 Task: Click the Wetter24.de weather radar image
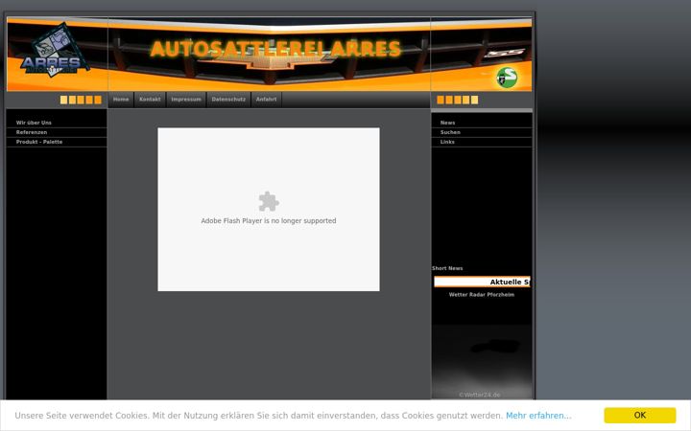click(482, 361)
